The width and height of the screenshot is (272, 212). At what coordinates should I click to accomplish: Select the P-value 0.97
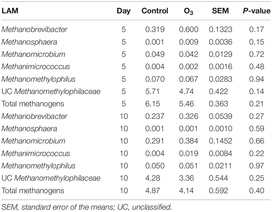[x=257, y=166]
